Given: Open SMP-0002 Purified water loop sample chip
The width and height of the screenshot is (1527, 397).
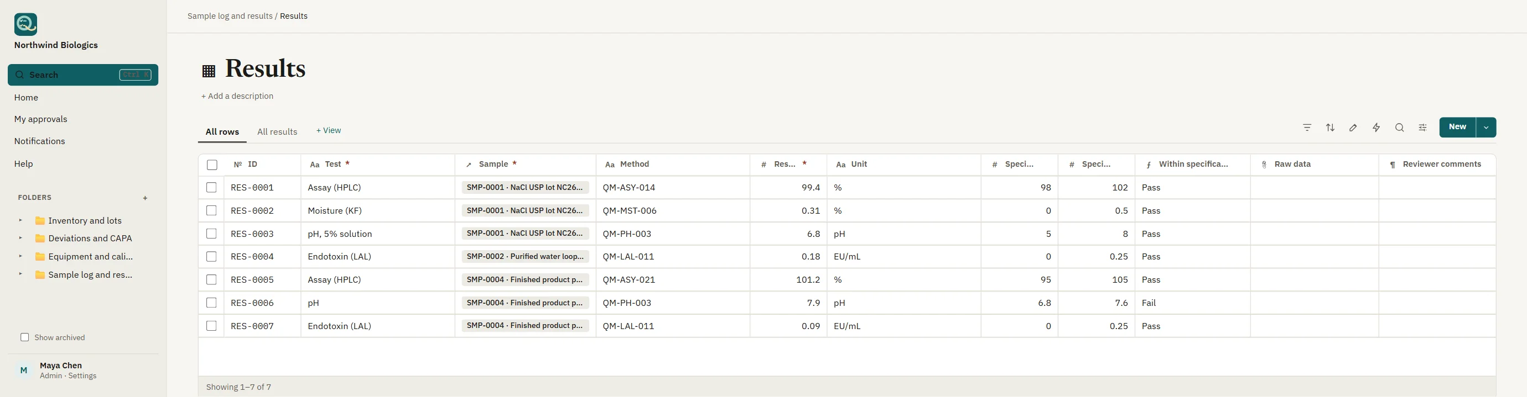Looking at the screenshot, I should tap(525, 256).
